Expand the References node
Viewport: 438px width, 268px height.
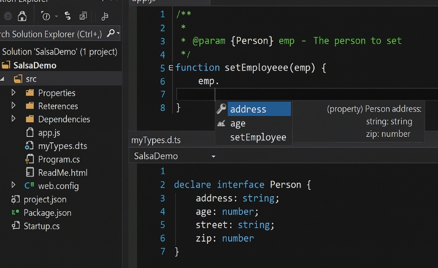pos(13,106)
